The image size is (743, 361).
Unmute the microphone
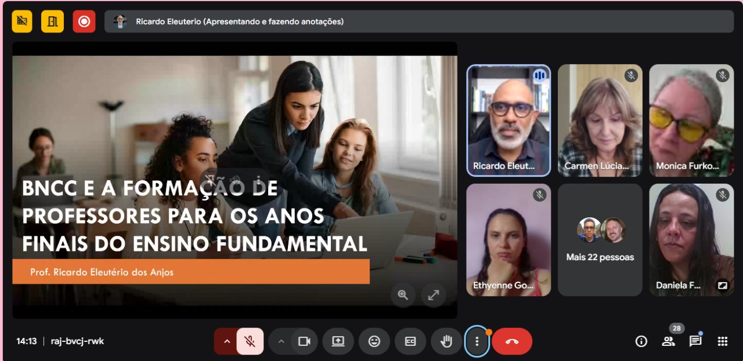(x=250, y=341)
